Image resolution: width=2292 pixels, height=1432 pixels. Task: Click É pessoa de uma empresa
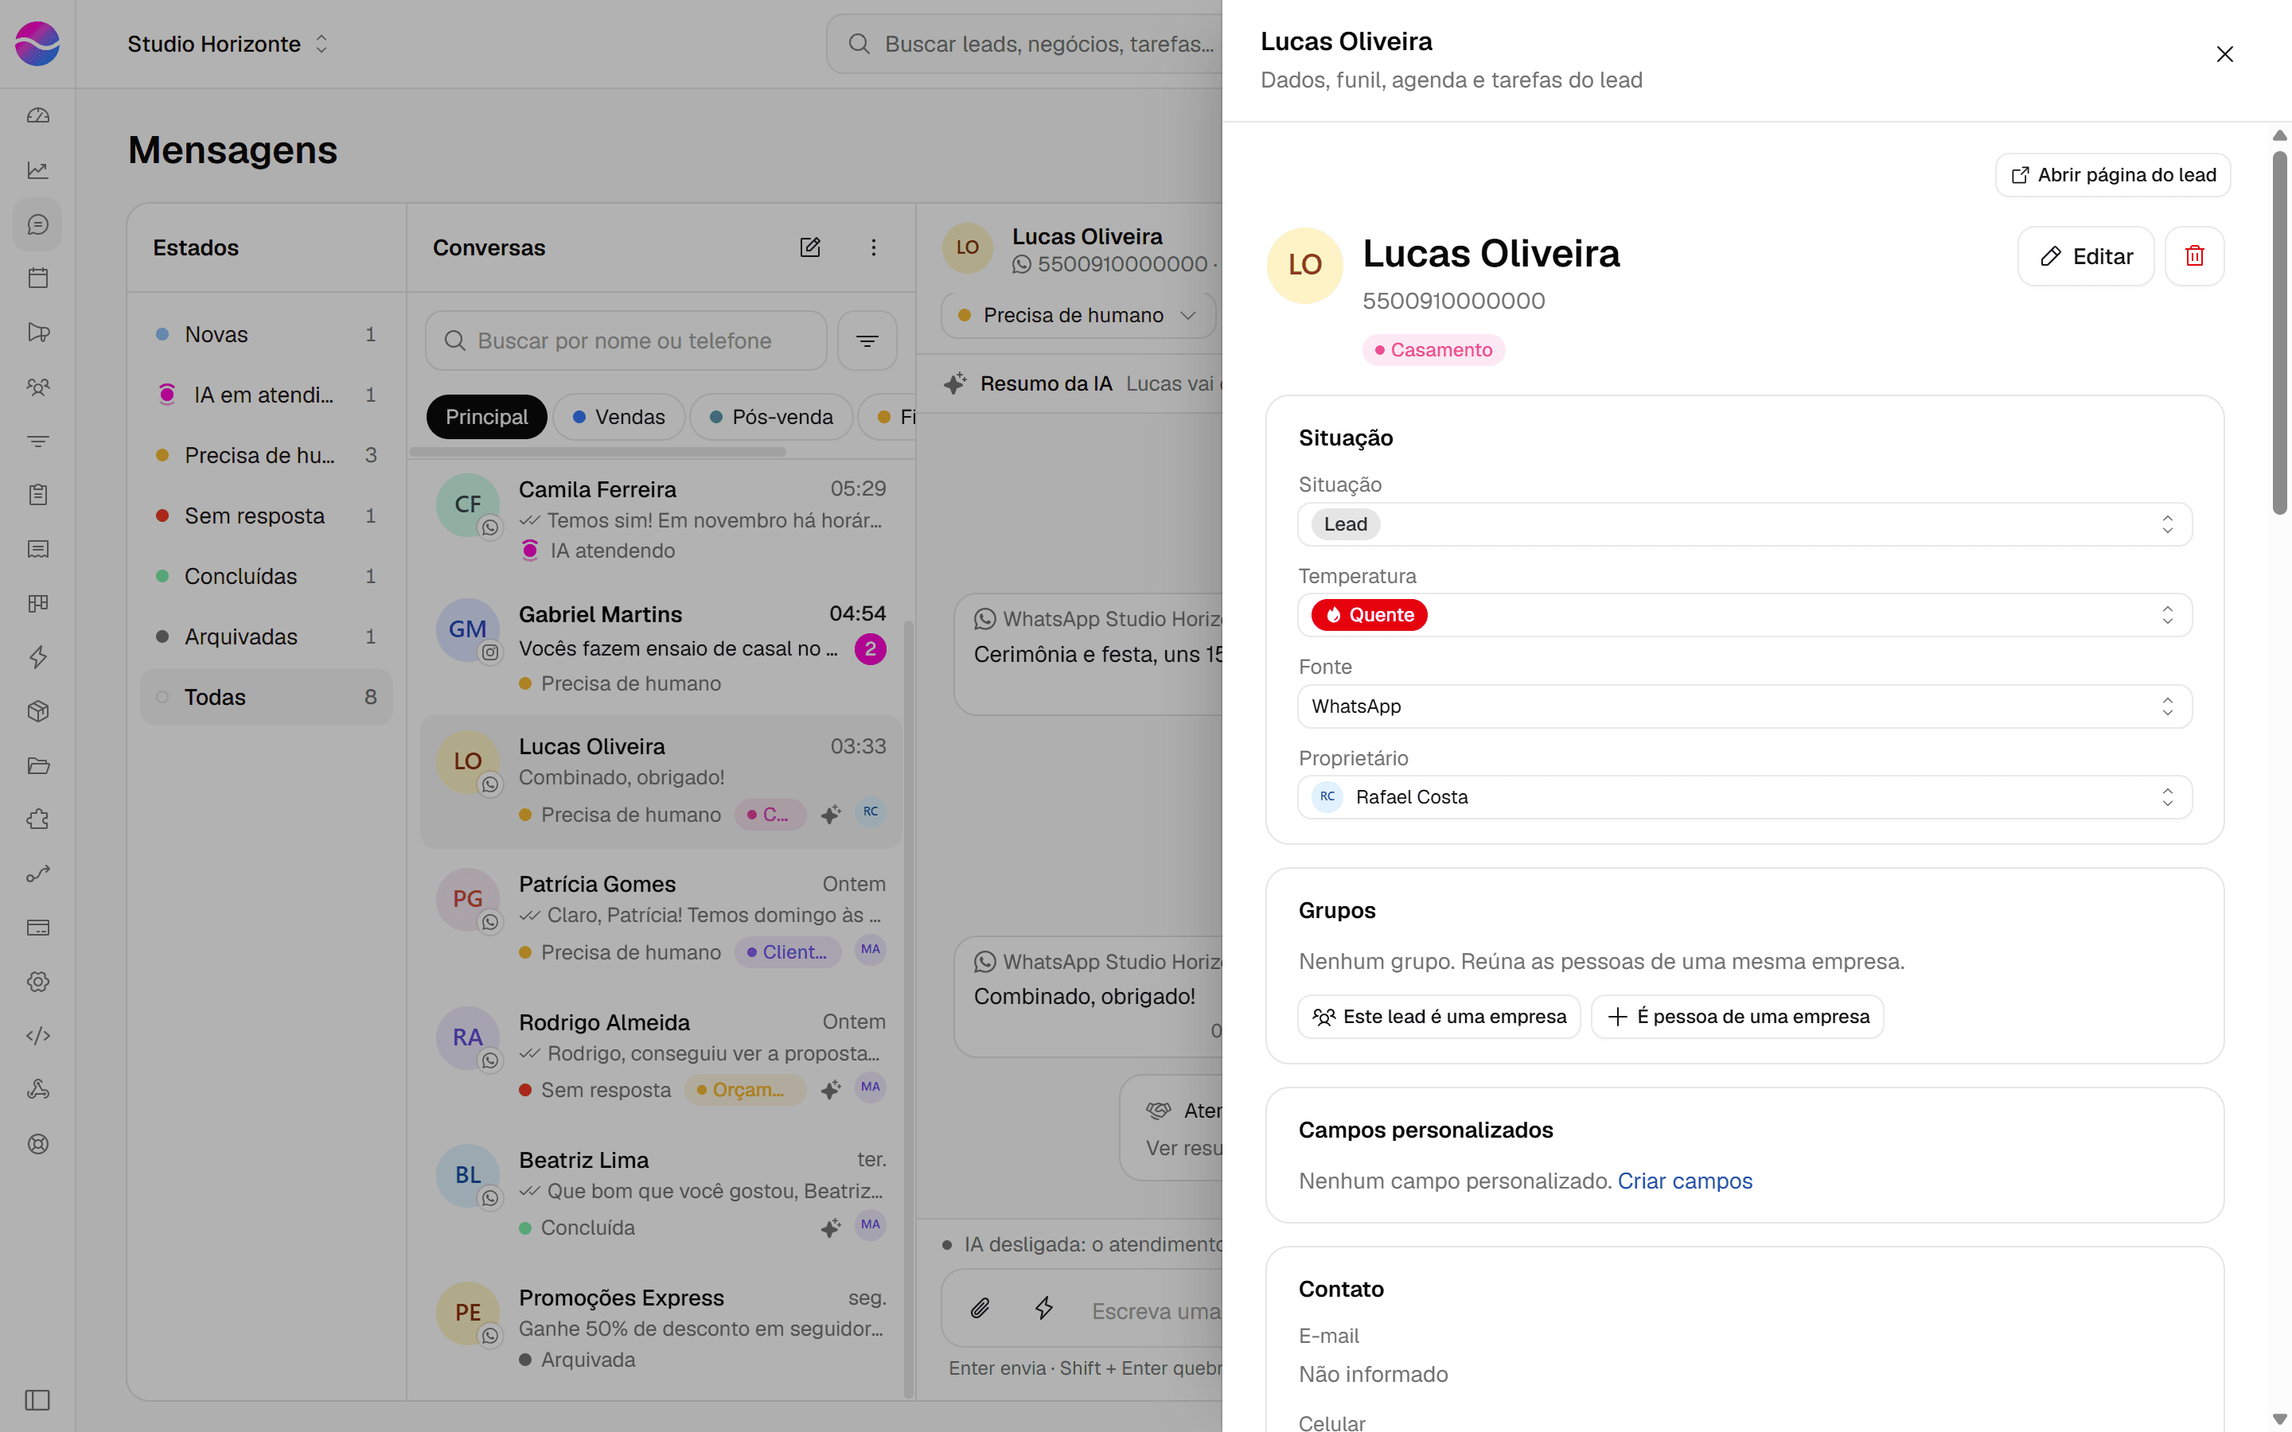[x=1737, y=1016]
